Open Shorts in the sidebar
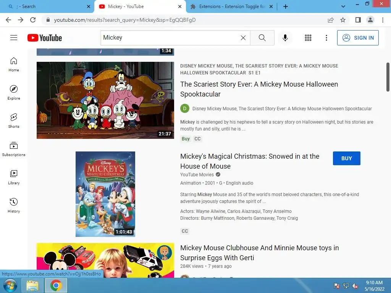Screen dimensions: 391x293 [x=14, y=121]
